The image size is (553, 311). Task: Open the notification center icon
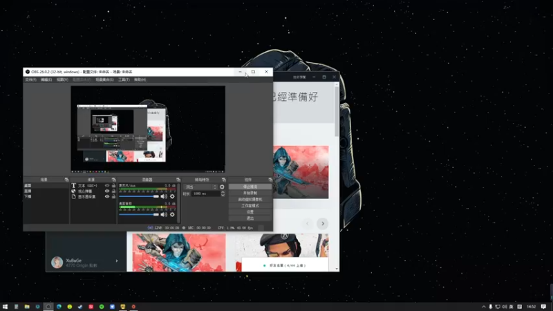click(543, 307)
